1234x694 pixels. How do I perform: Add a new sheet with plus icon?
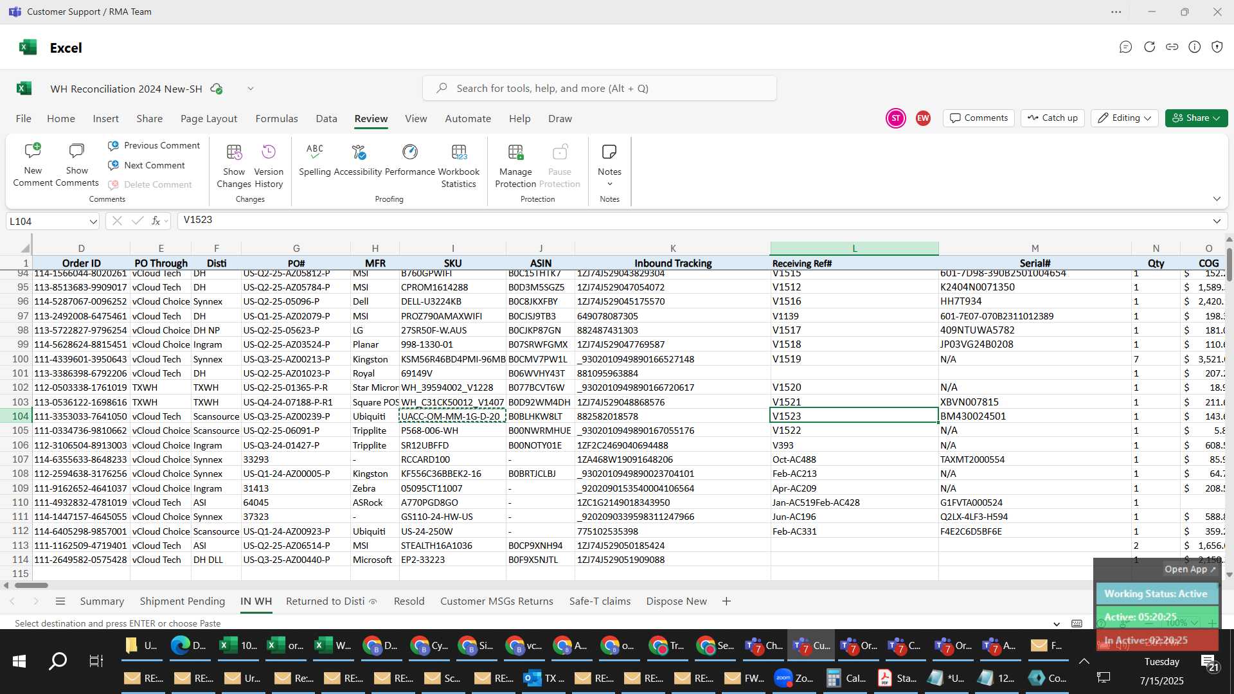(726, 601)
